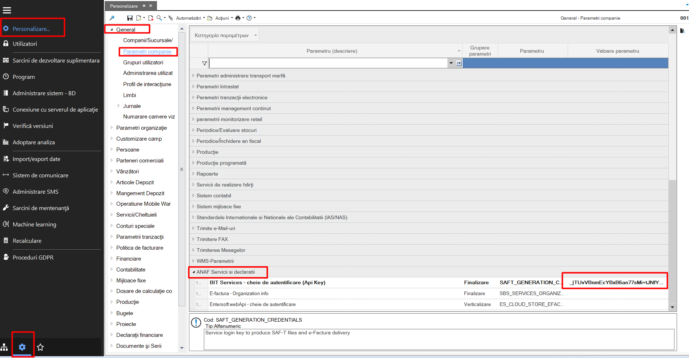Screen dimensions: 689x358
Task: Collapse the ANAF Servicii si declaratii group
Action: click(194, 272)
